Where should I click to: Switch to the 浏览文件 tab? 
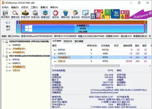pos(68,41)
